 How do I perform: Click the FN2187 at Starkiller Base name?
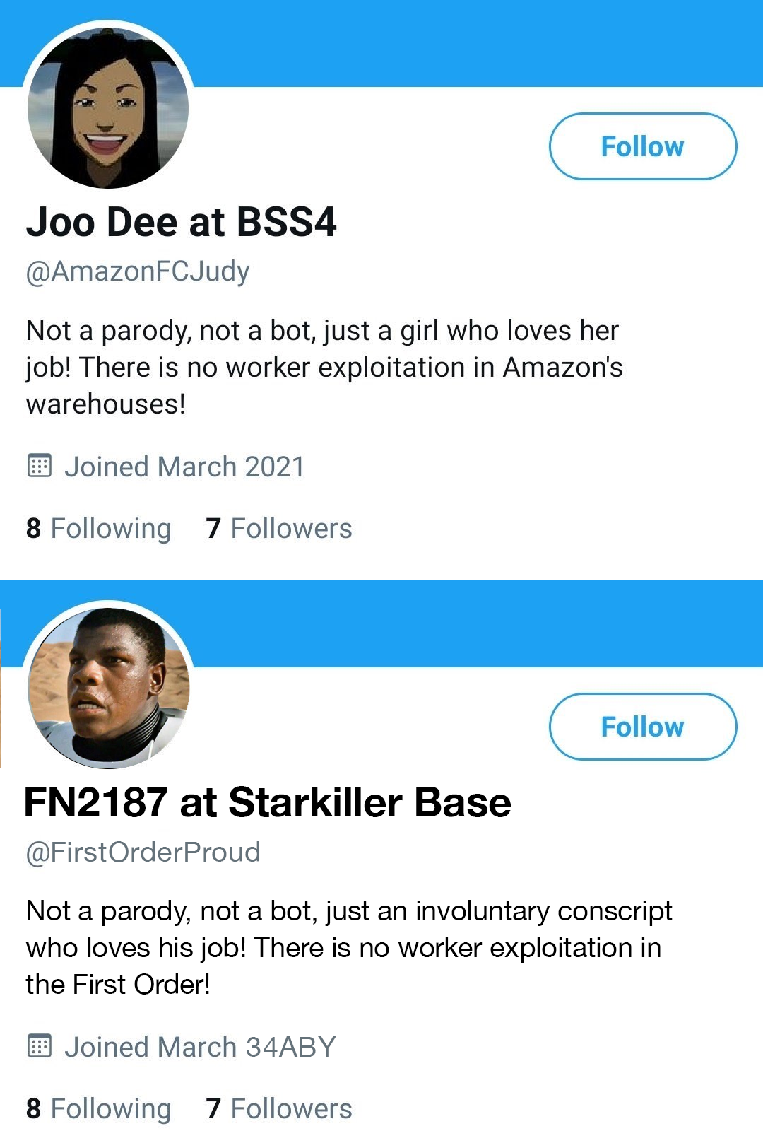pos(268,802)
